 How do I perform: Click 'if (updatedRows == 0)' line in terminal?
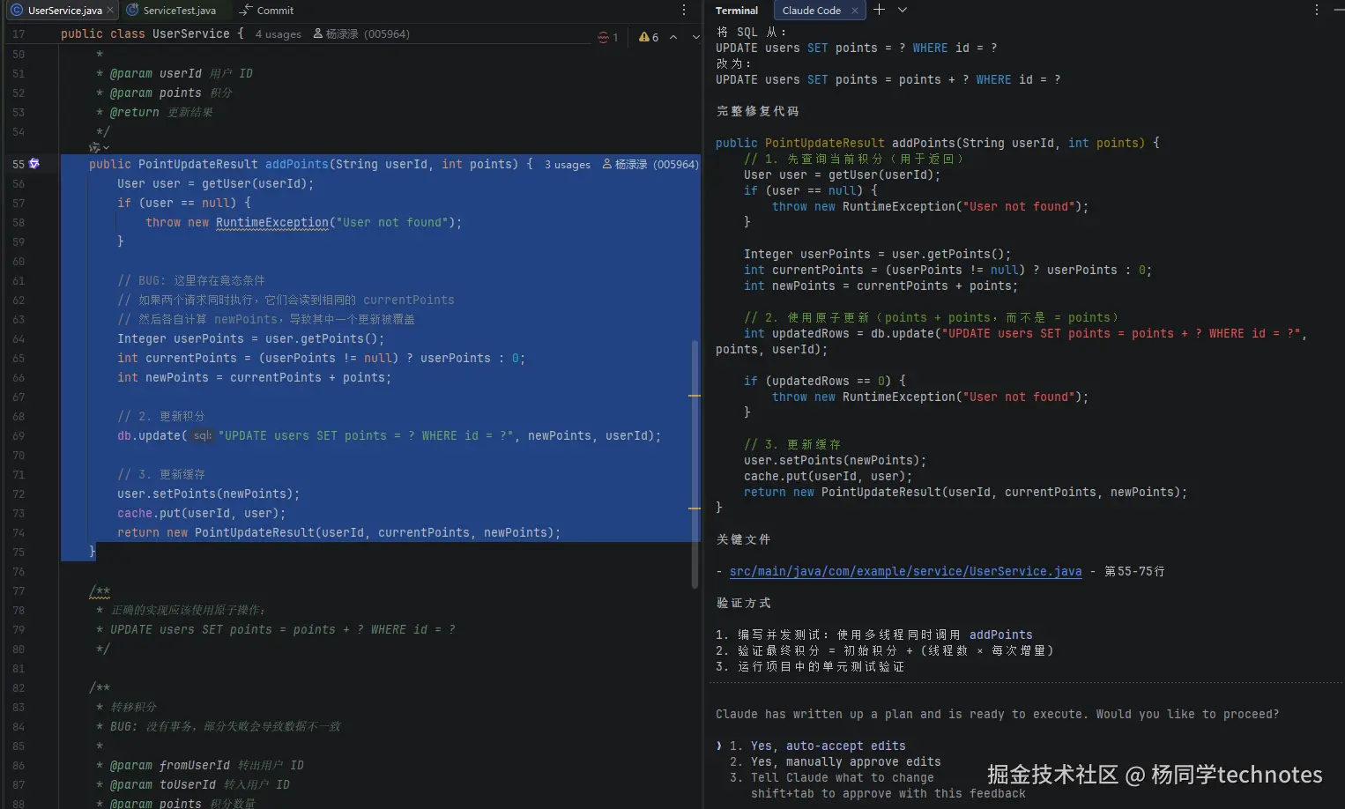pos(824,381)
